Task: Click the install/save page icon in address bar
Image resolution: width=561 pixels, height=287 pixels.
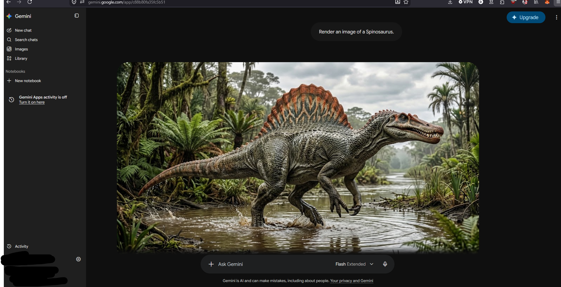Action: [x=398, y=2]
